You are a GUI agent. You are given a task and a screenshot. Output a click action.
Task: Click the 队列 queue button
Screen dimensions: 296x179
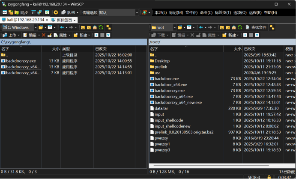click(x=68, y=13)
